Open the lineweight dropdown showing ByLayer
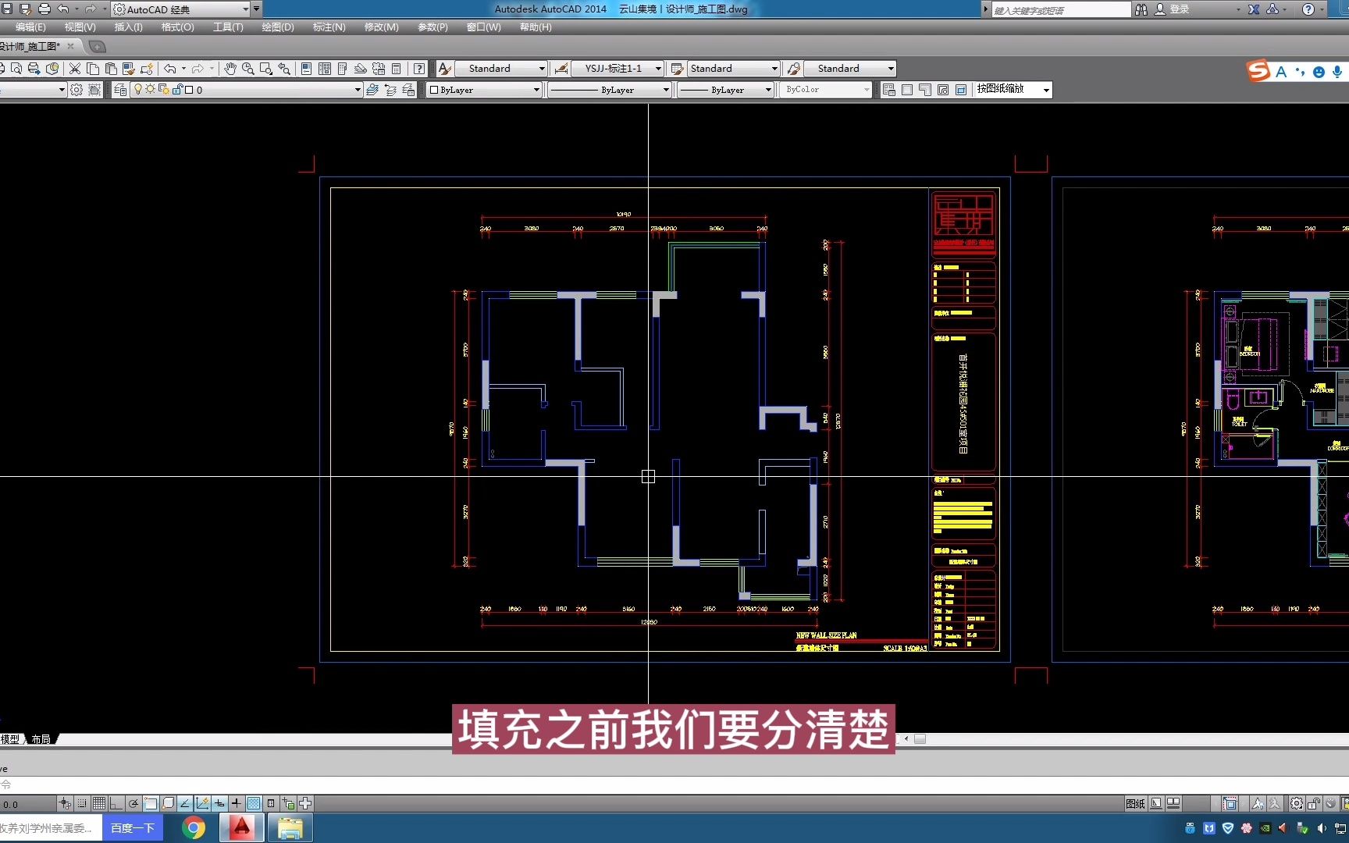The width and height of the screenshot is (1349, 843). pos(724,89)
